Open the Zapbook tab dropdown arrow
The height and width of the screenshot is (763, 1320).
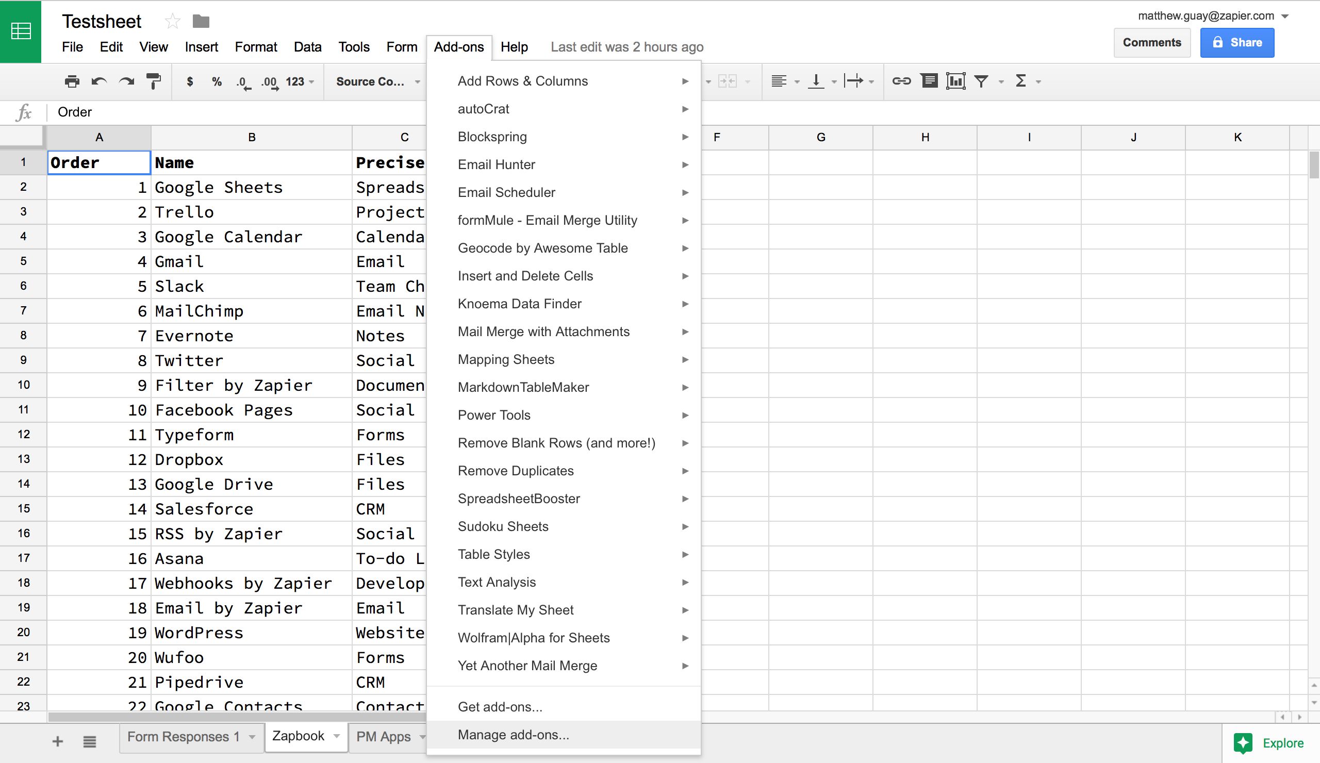[x=337, y=736]
